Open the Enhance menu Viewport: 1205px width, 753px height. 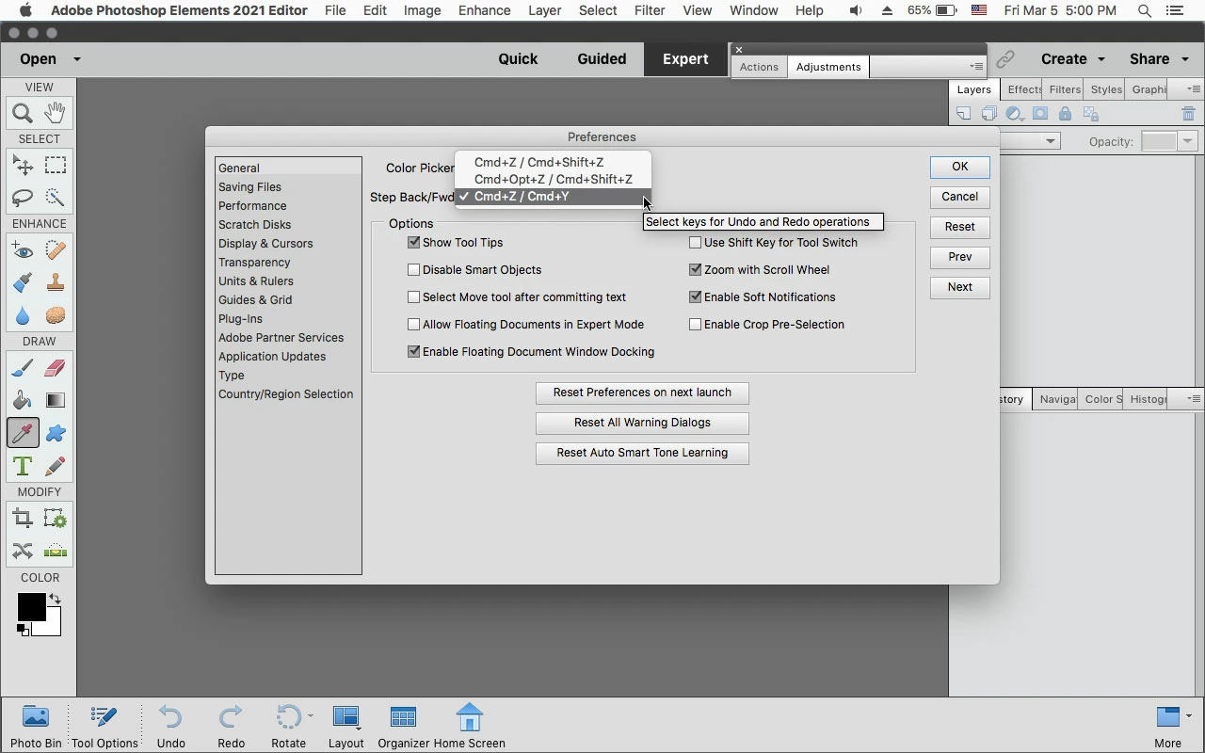click(x=484, y=10)
